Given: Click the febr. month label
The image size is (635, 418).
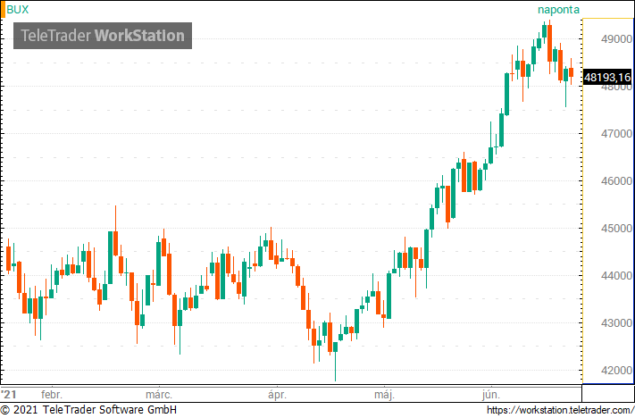Looking at the screenshot, I should pyautogui.click(x=52, y=395).
